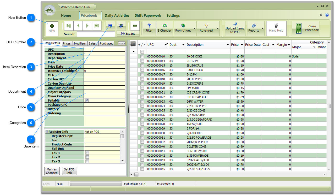Enable the Tax 1 checkbox

pos(87,153)
